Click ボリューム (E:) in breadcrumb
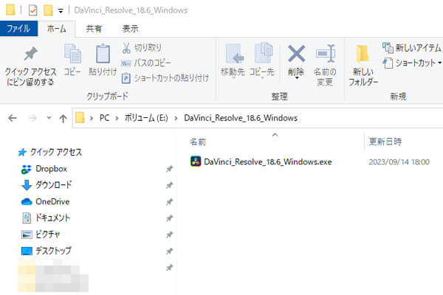Viewport: 443px width, 295px height. [146, 118]
